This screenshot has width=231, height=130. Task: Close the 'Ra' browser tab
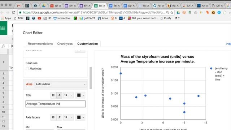(178, 6)
